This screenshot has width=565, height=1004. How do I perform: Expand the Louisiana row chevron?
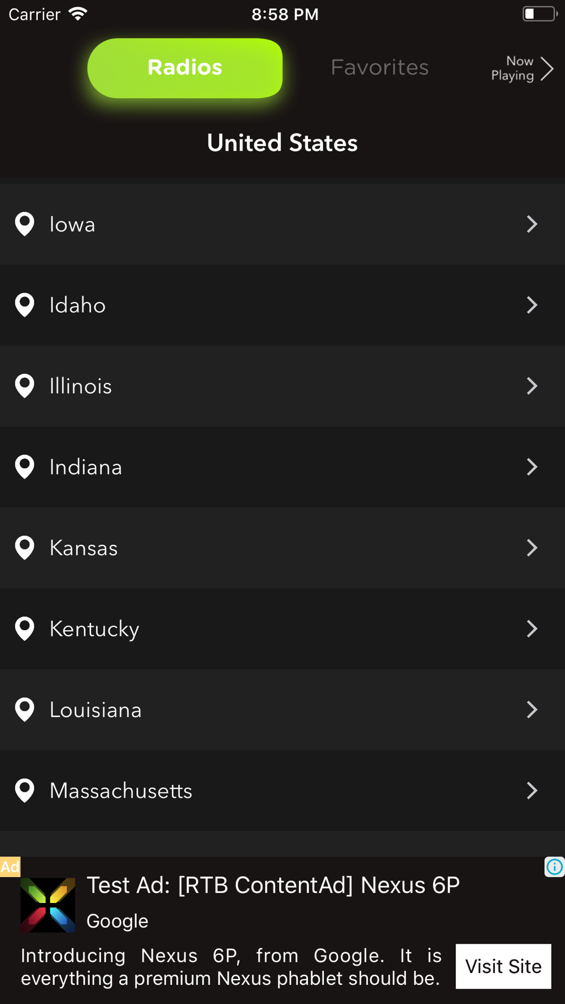click(532, 710)
